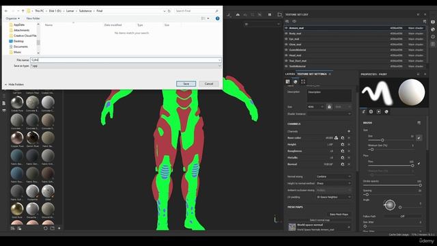Expand the address bar path history dropdown
Viewport: 437px width, 246px height.
tap(164, 11)
